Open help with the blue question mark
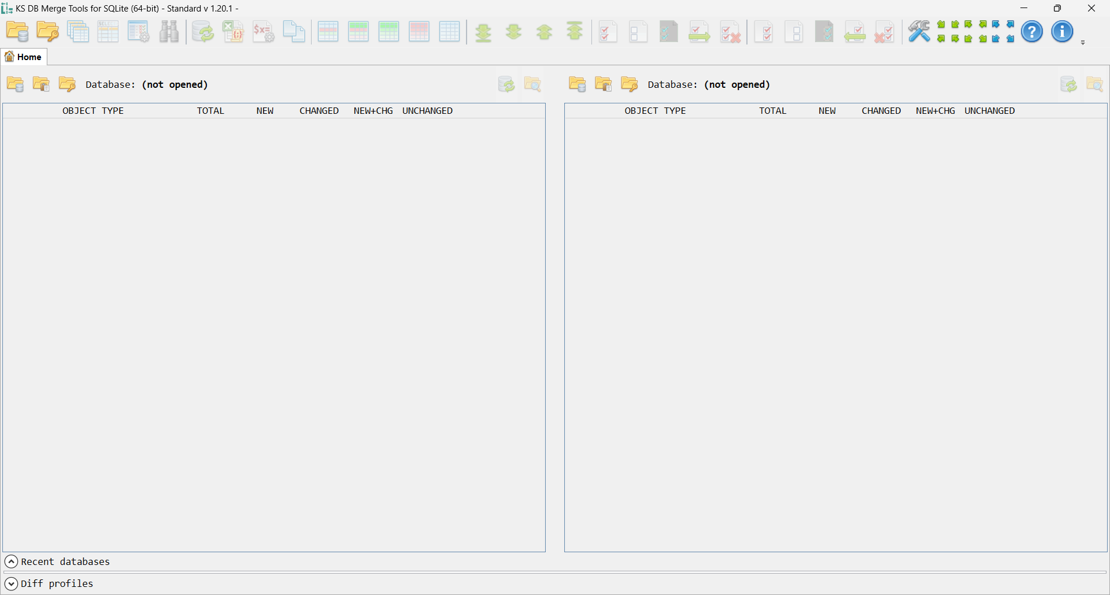Image resolution: width=1110 pixels, height=595 pixels. pyautogui.click(x=1031, y=32)
